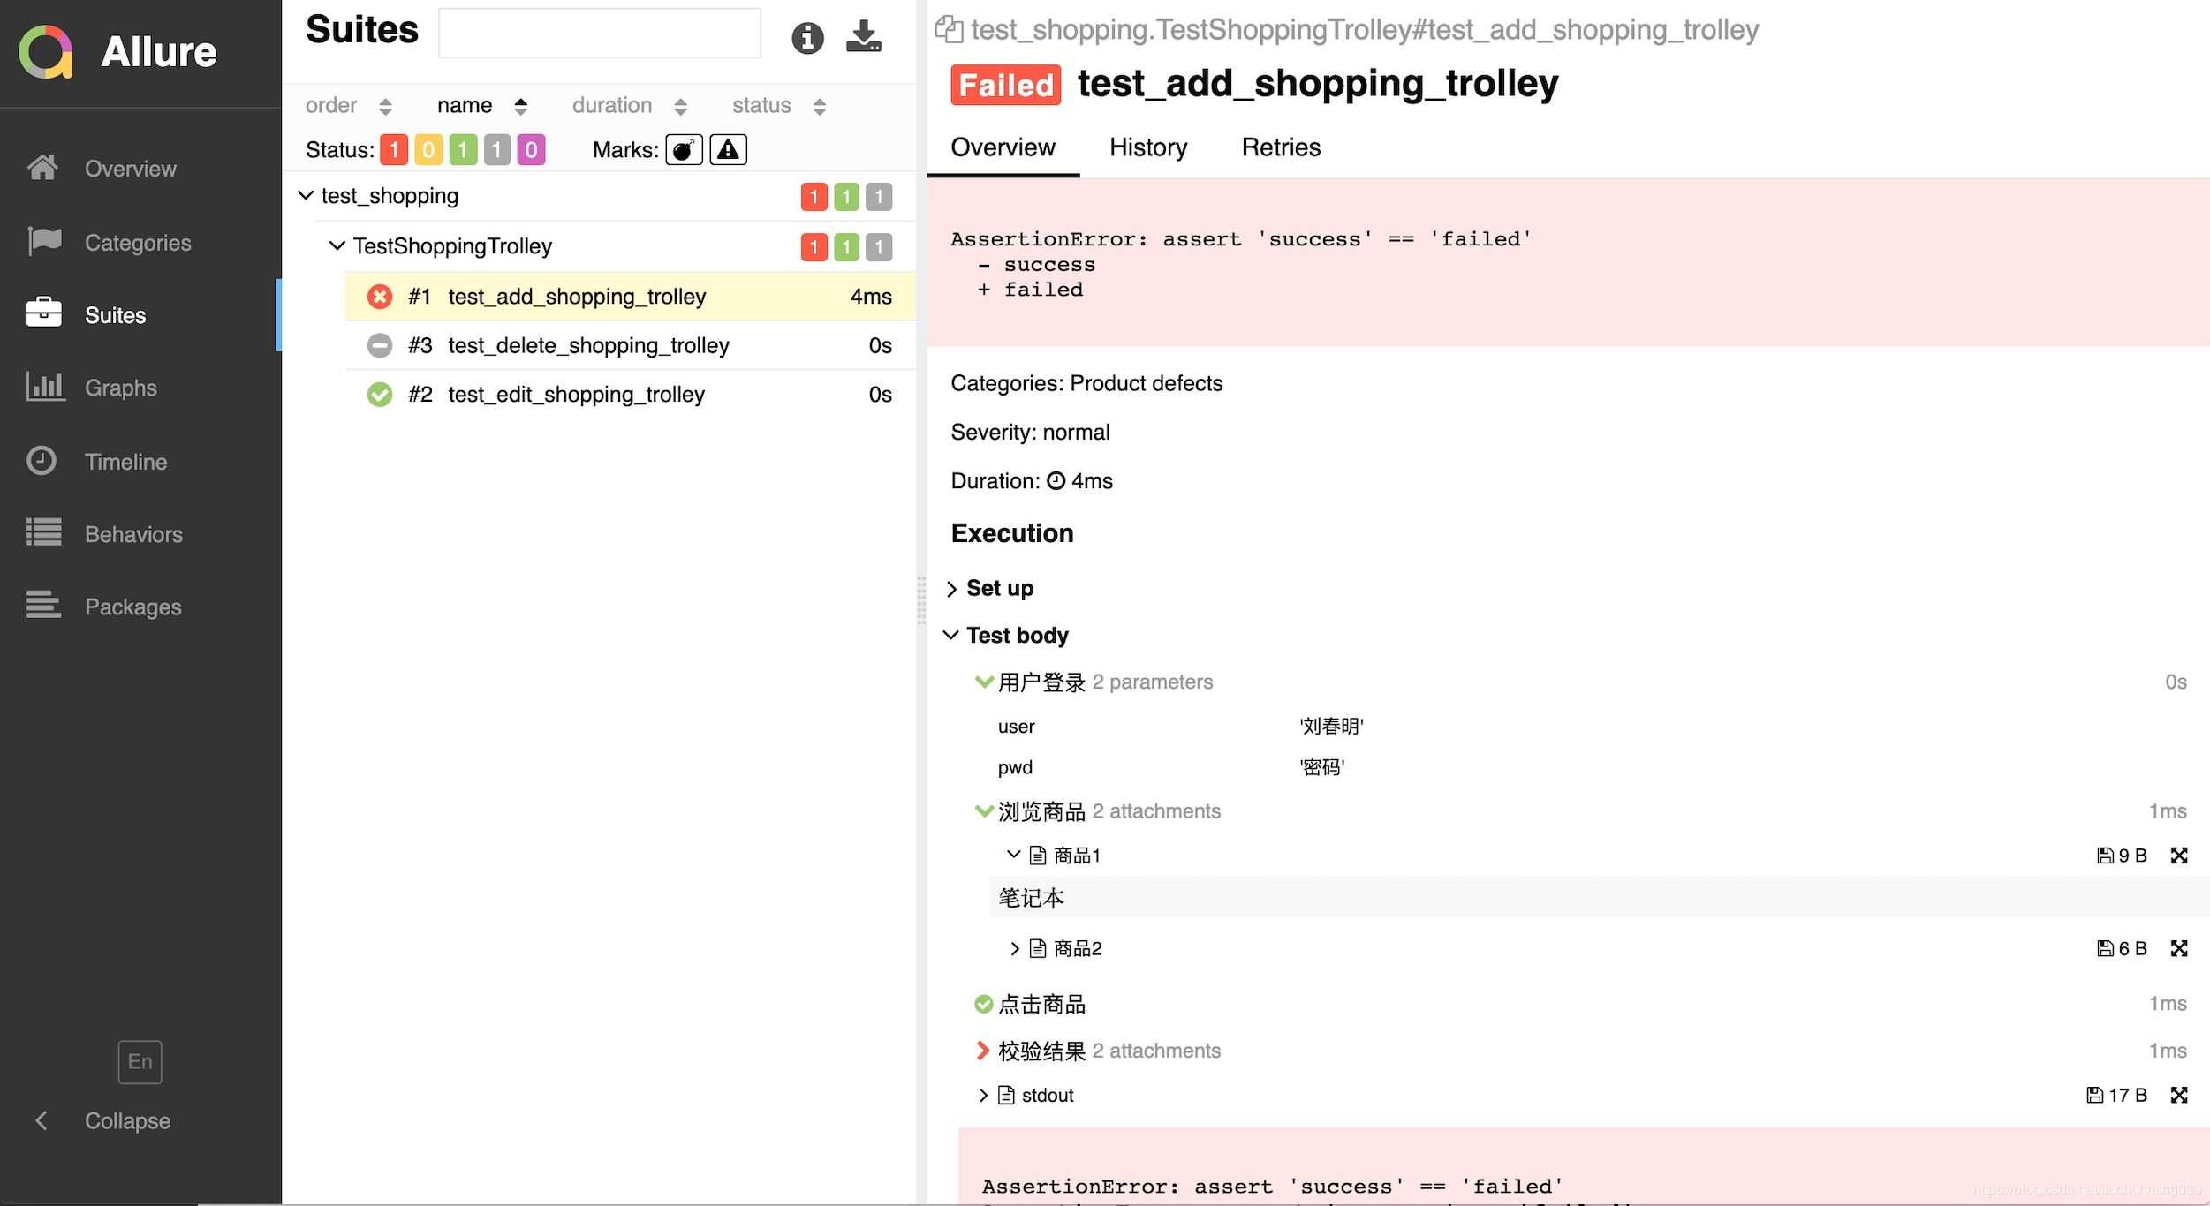Screen dimensions: 2210x1206
Task: Collapse the Test body section
Action: [x=952, y=634]
